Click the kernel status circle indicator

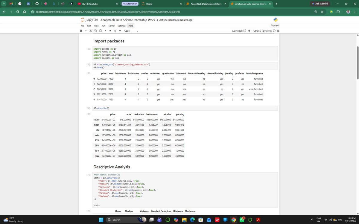[274, 31]
